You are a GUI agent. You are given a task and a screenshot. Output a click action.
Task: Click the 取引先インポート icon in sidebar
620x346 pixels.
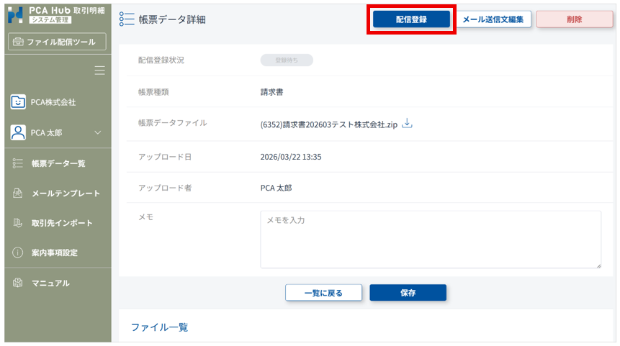coord(19,223)
